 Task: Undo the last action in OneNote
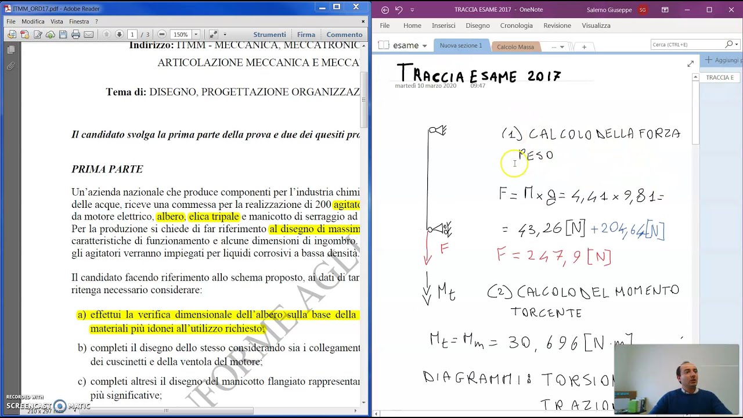399,10
